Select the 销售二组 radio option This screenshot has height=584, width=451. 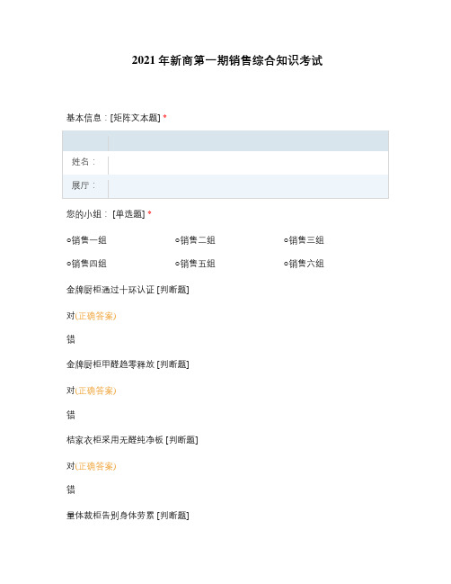click(195, 240)
